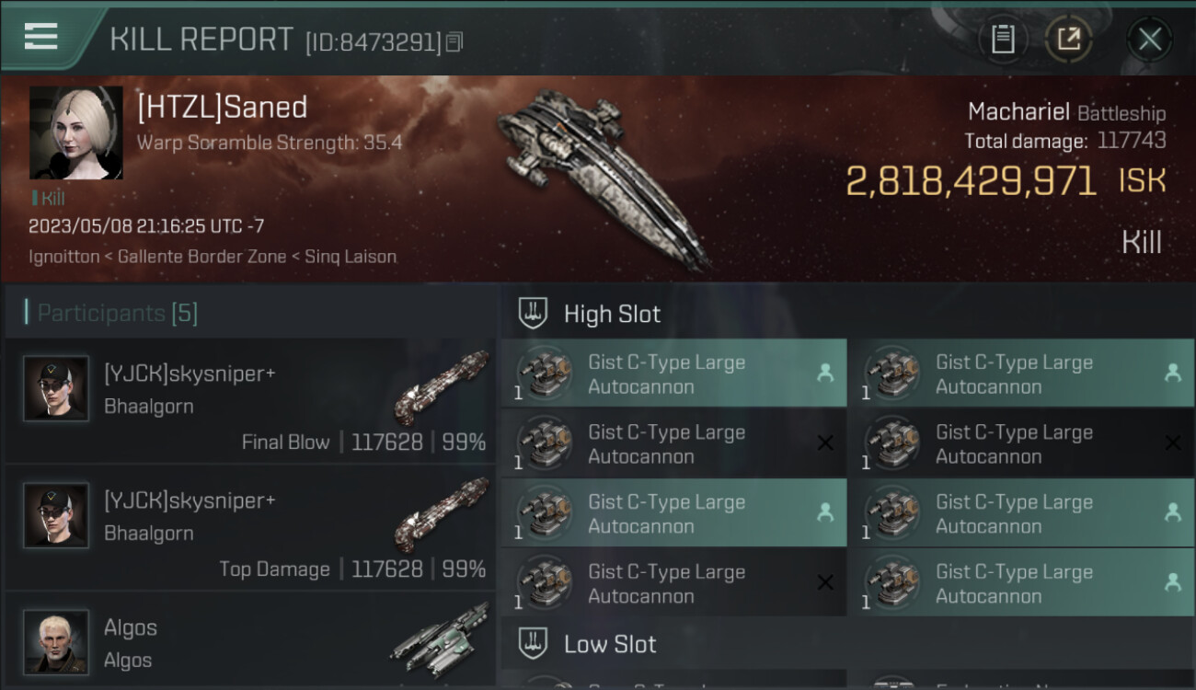This screenshot has height=690, width=1196.
Task: Click Saned's character portrait
Action: pos(75,132)
